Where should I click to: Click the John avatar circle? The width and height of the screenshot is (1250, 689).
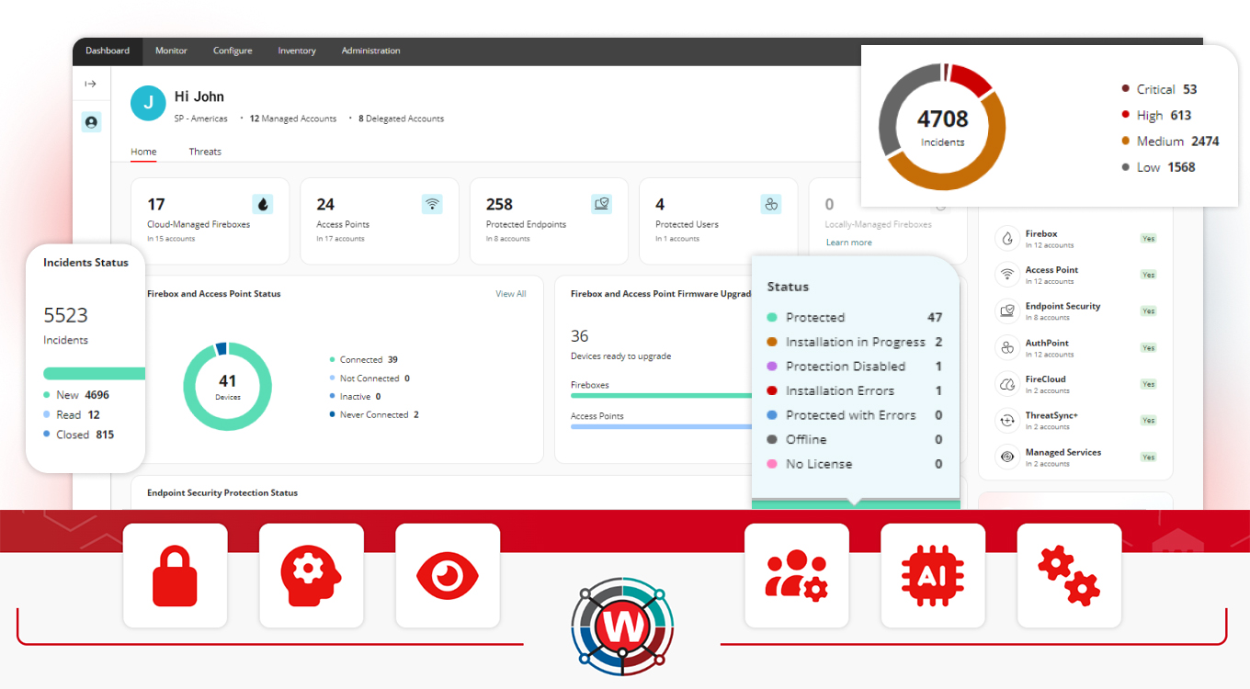point(148,104)
